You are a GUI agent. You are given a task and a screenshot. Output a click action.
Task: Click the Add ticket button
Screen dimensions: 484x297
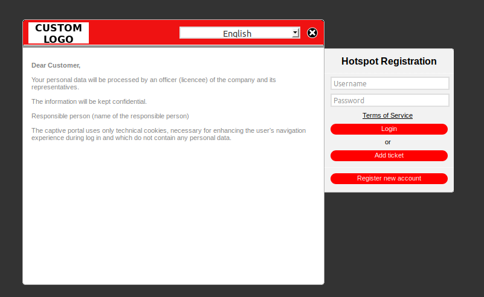pyautogui.click(x=389, y=155)
